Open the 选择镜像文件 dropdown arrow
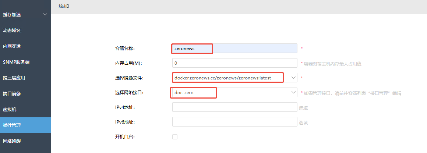This screenshot has height=153, width=427. pos(293,78)
